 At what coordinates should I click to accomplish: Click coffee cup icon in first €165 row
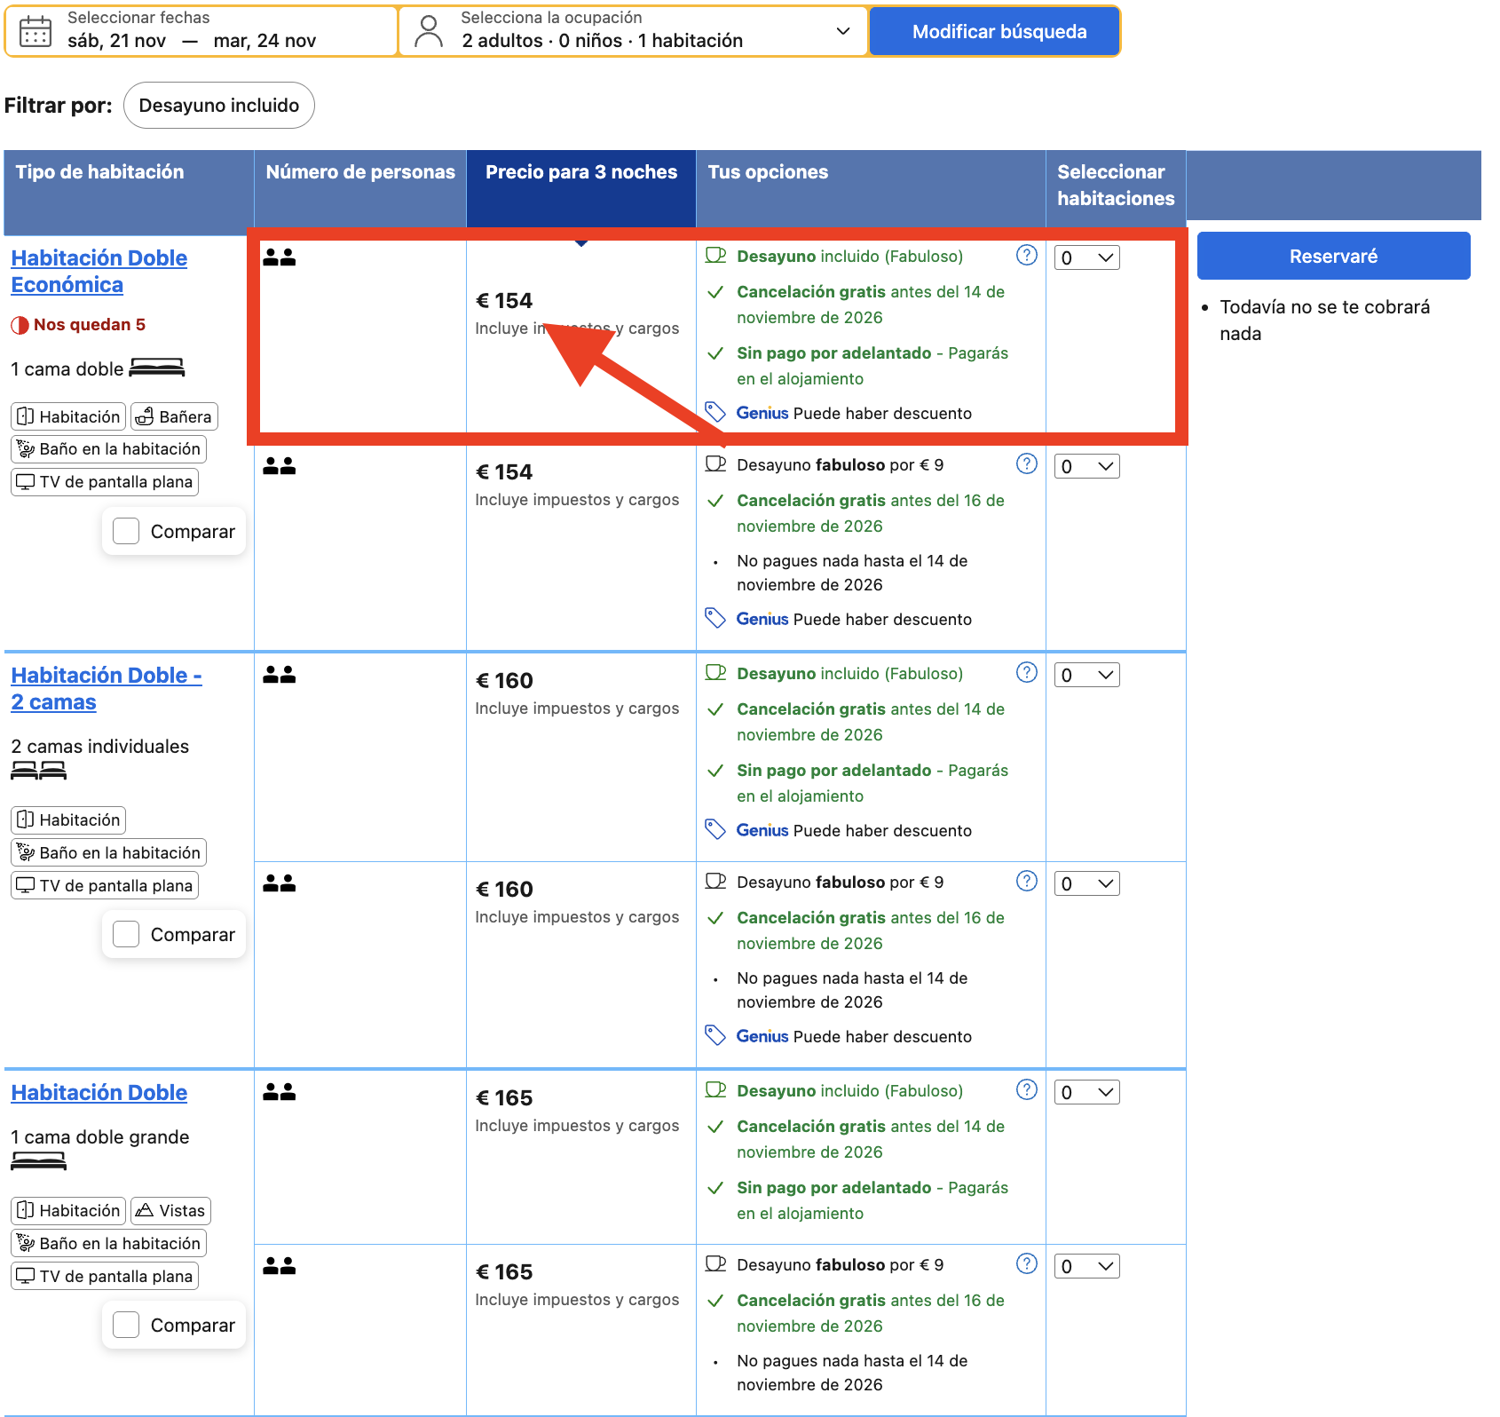715,1090
